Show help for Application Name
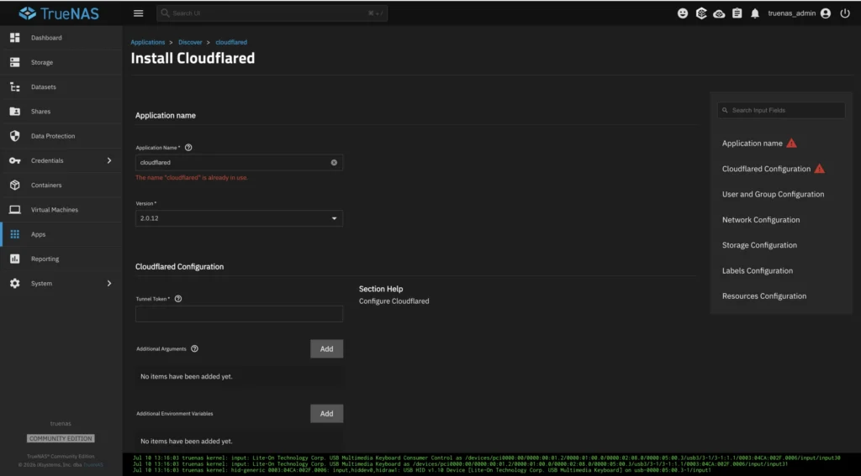Viewport: 861px width, 476px height. point(188,148)
